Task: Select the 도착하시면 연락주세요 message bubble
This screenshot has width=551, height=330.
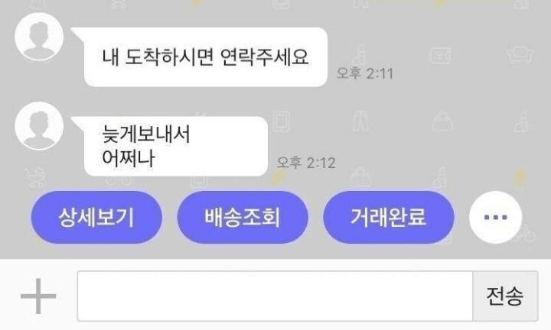Action: (206, 57)
